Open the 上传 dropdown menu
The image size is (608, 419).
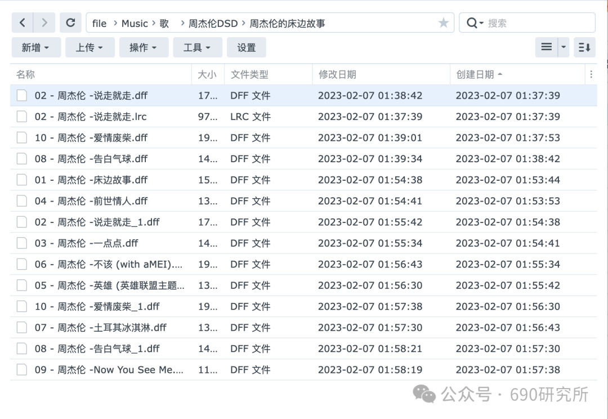click(x=90, y=47)
